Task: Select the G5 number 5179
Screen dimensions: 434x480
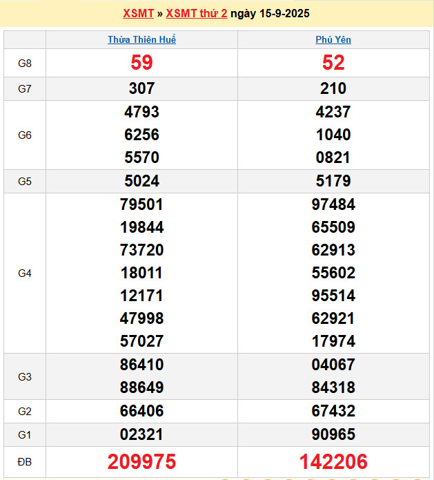Action: [333, 181]
